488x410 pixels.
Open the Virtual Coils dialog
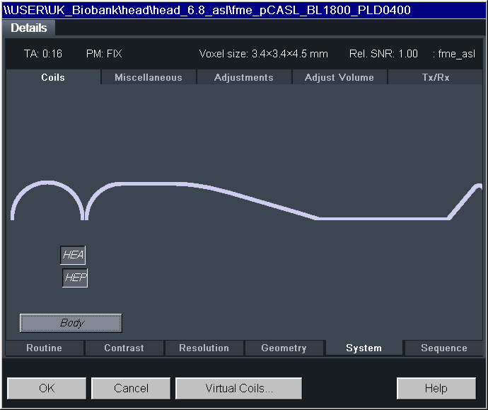[239, 388]
